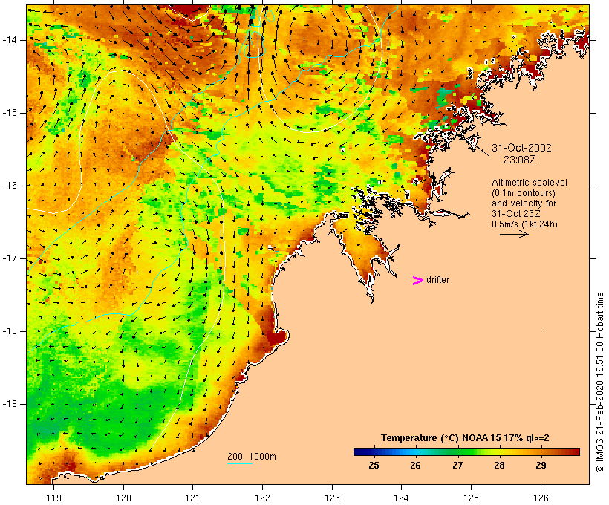Screen dimensions: 609x505
Task: Click the 'drifter' legend label
Action: click(437, 280)
